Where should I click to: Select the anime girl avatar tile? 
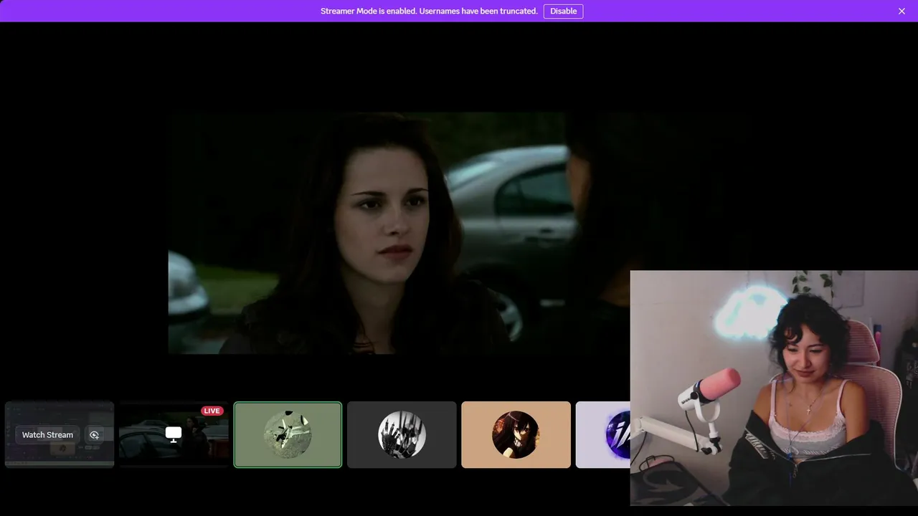pos(516,434)
